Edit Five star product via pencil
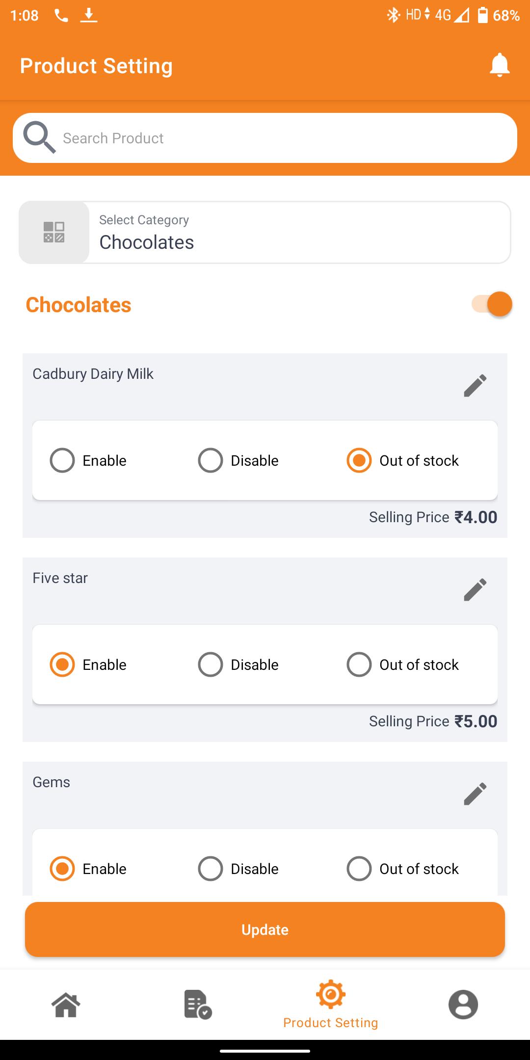 [475, 590]
